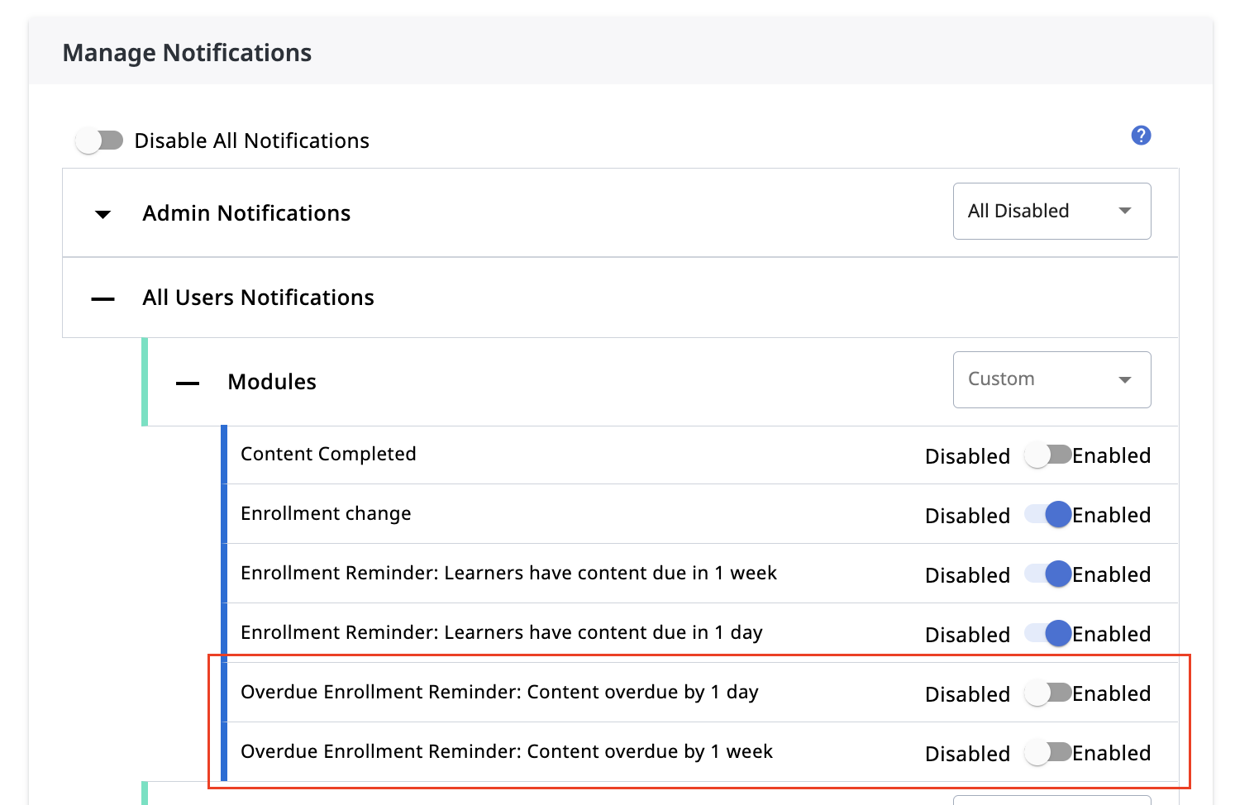Select Admin Notifications heading
Image resolution: width=1235 pixels, height=805 pixels.
click(246, 213)
